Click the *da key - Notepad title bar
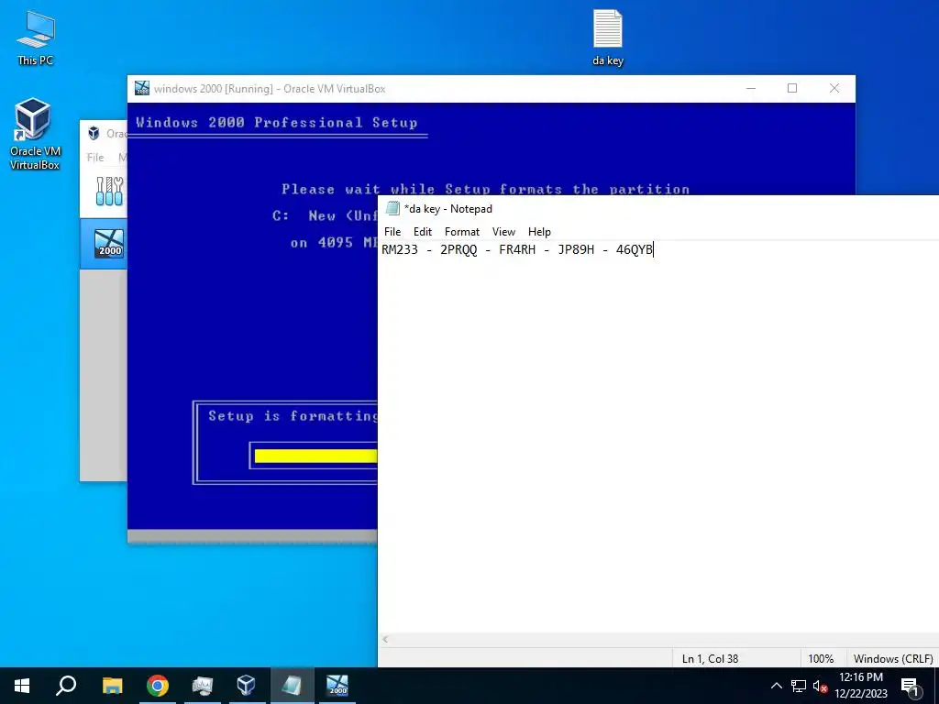Image resolution: width=939 pixels, height=704 pixels. click(658, 208)
